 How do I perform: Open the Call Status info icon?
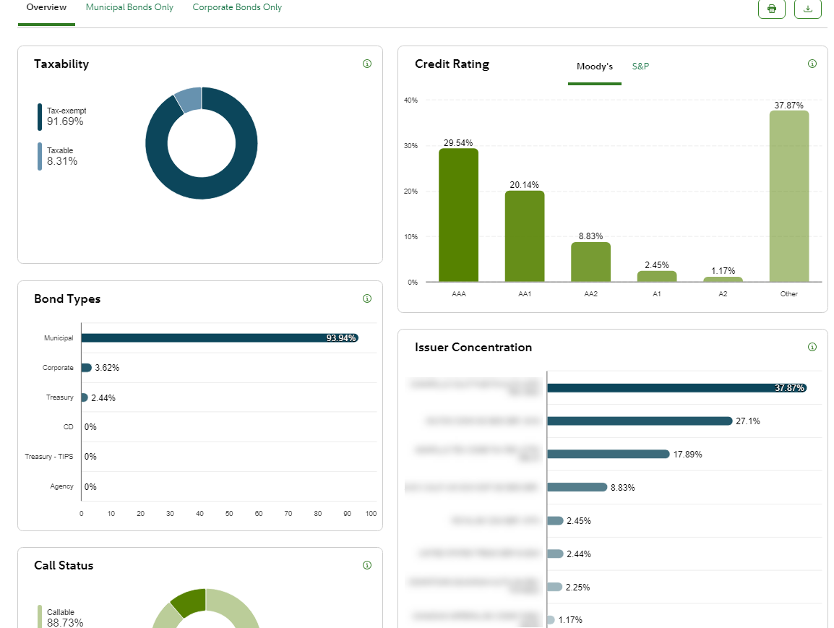[366, 565]
